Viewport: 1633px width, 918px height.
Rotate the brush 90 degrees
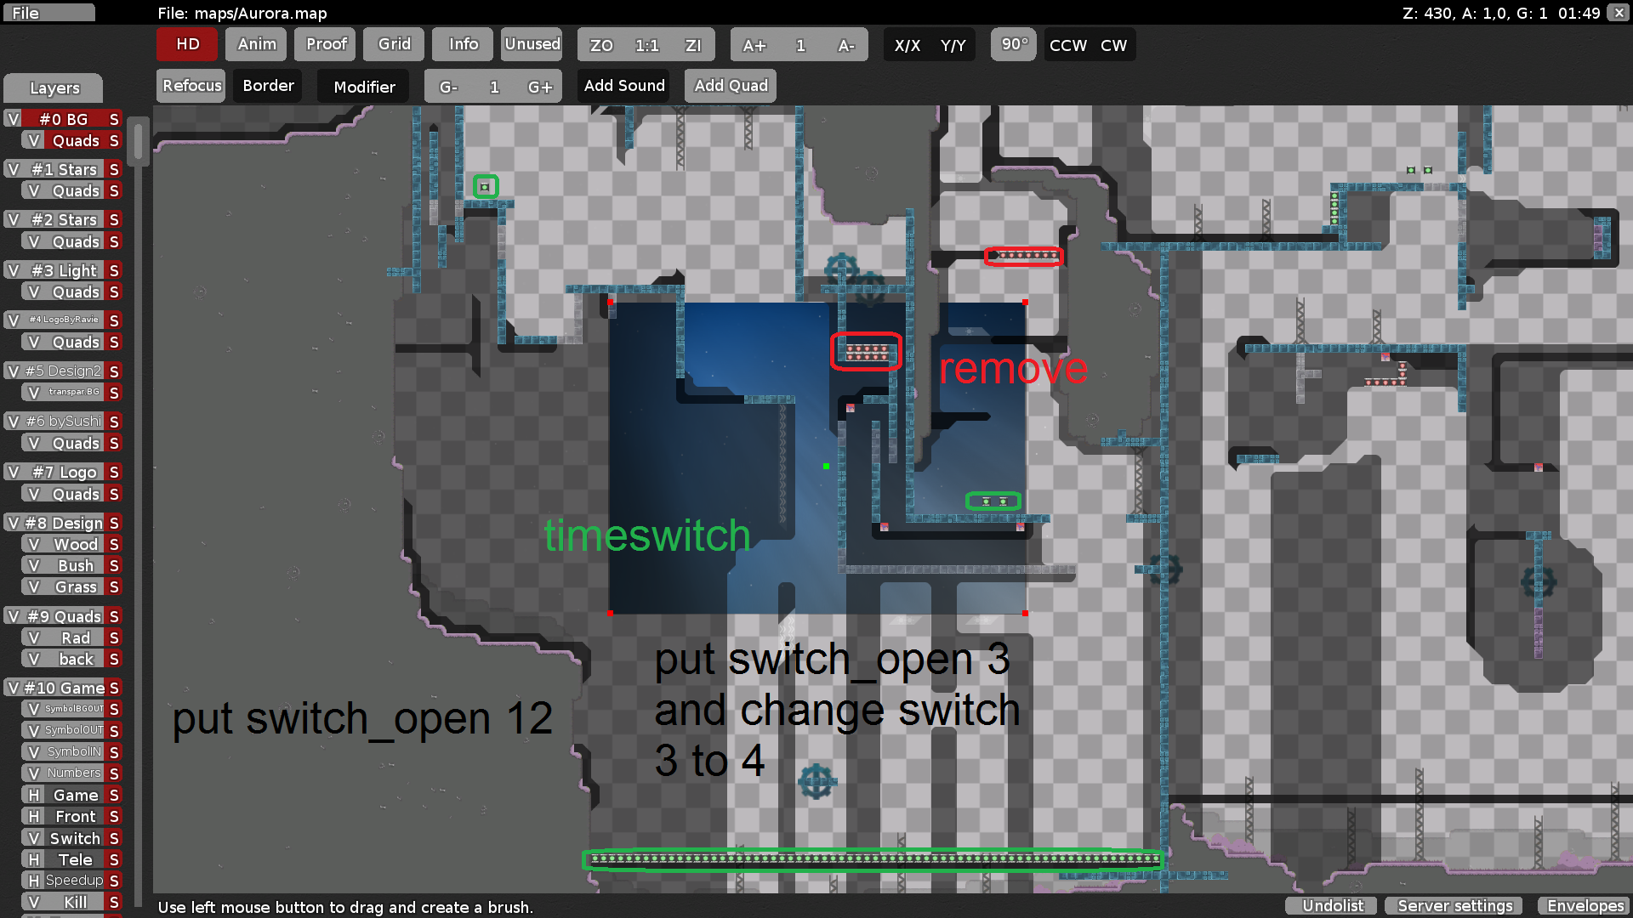point(1013,44)
